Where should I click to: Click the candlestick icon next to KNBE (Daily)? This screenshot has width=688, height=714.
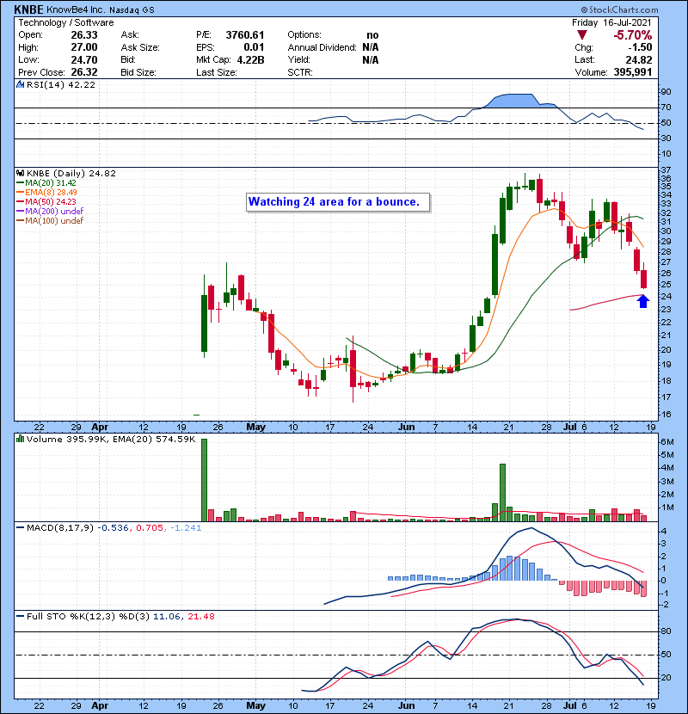click(x=20, y=174)
